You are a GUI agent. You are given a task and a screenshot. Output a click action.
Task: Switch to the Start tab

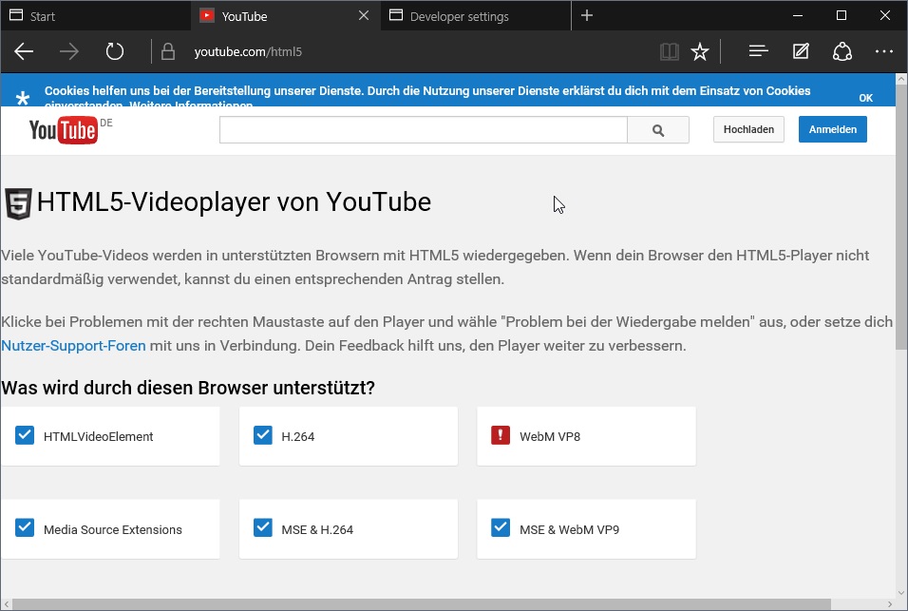click(96, 15)
